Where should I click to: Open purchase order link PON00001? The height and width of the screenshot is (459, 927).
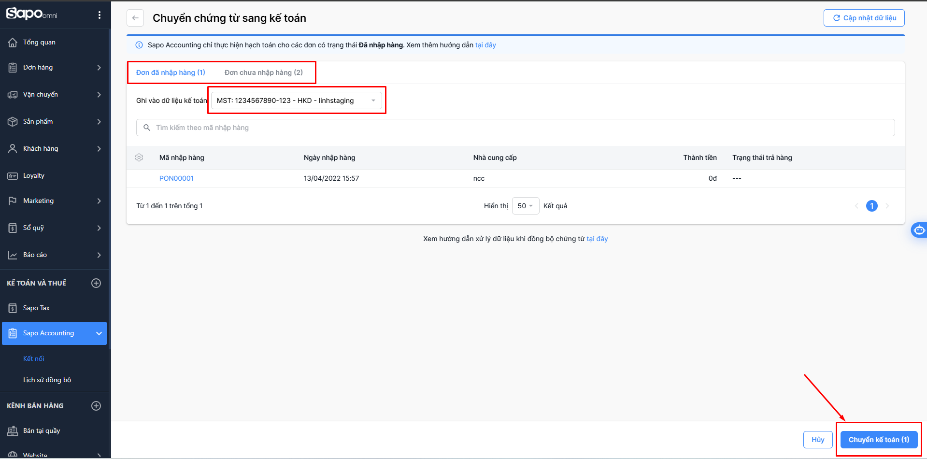(176, 178)
